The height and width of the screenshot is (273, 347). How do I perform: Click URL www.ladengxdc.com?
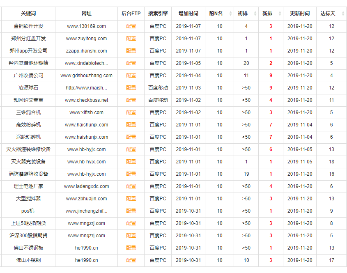86,186
